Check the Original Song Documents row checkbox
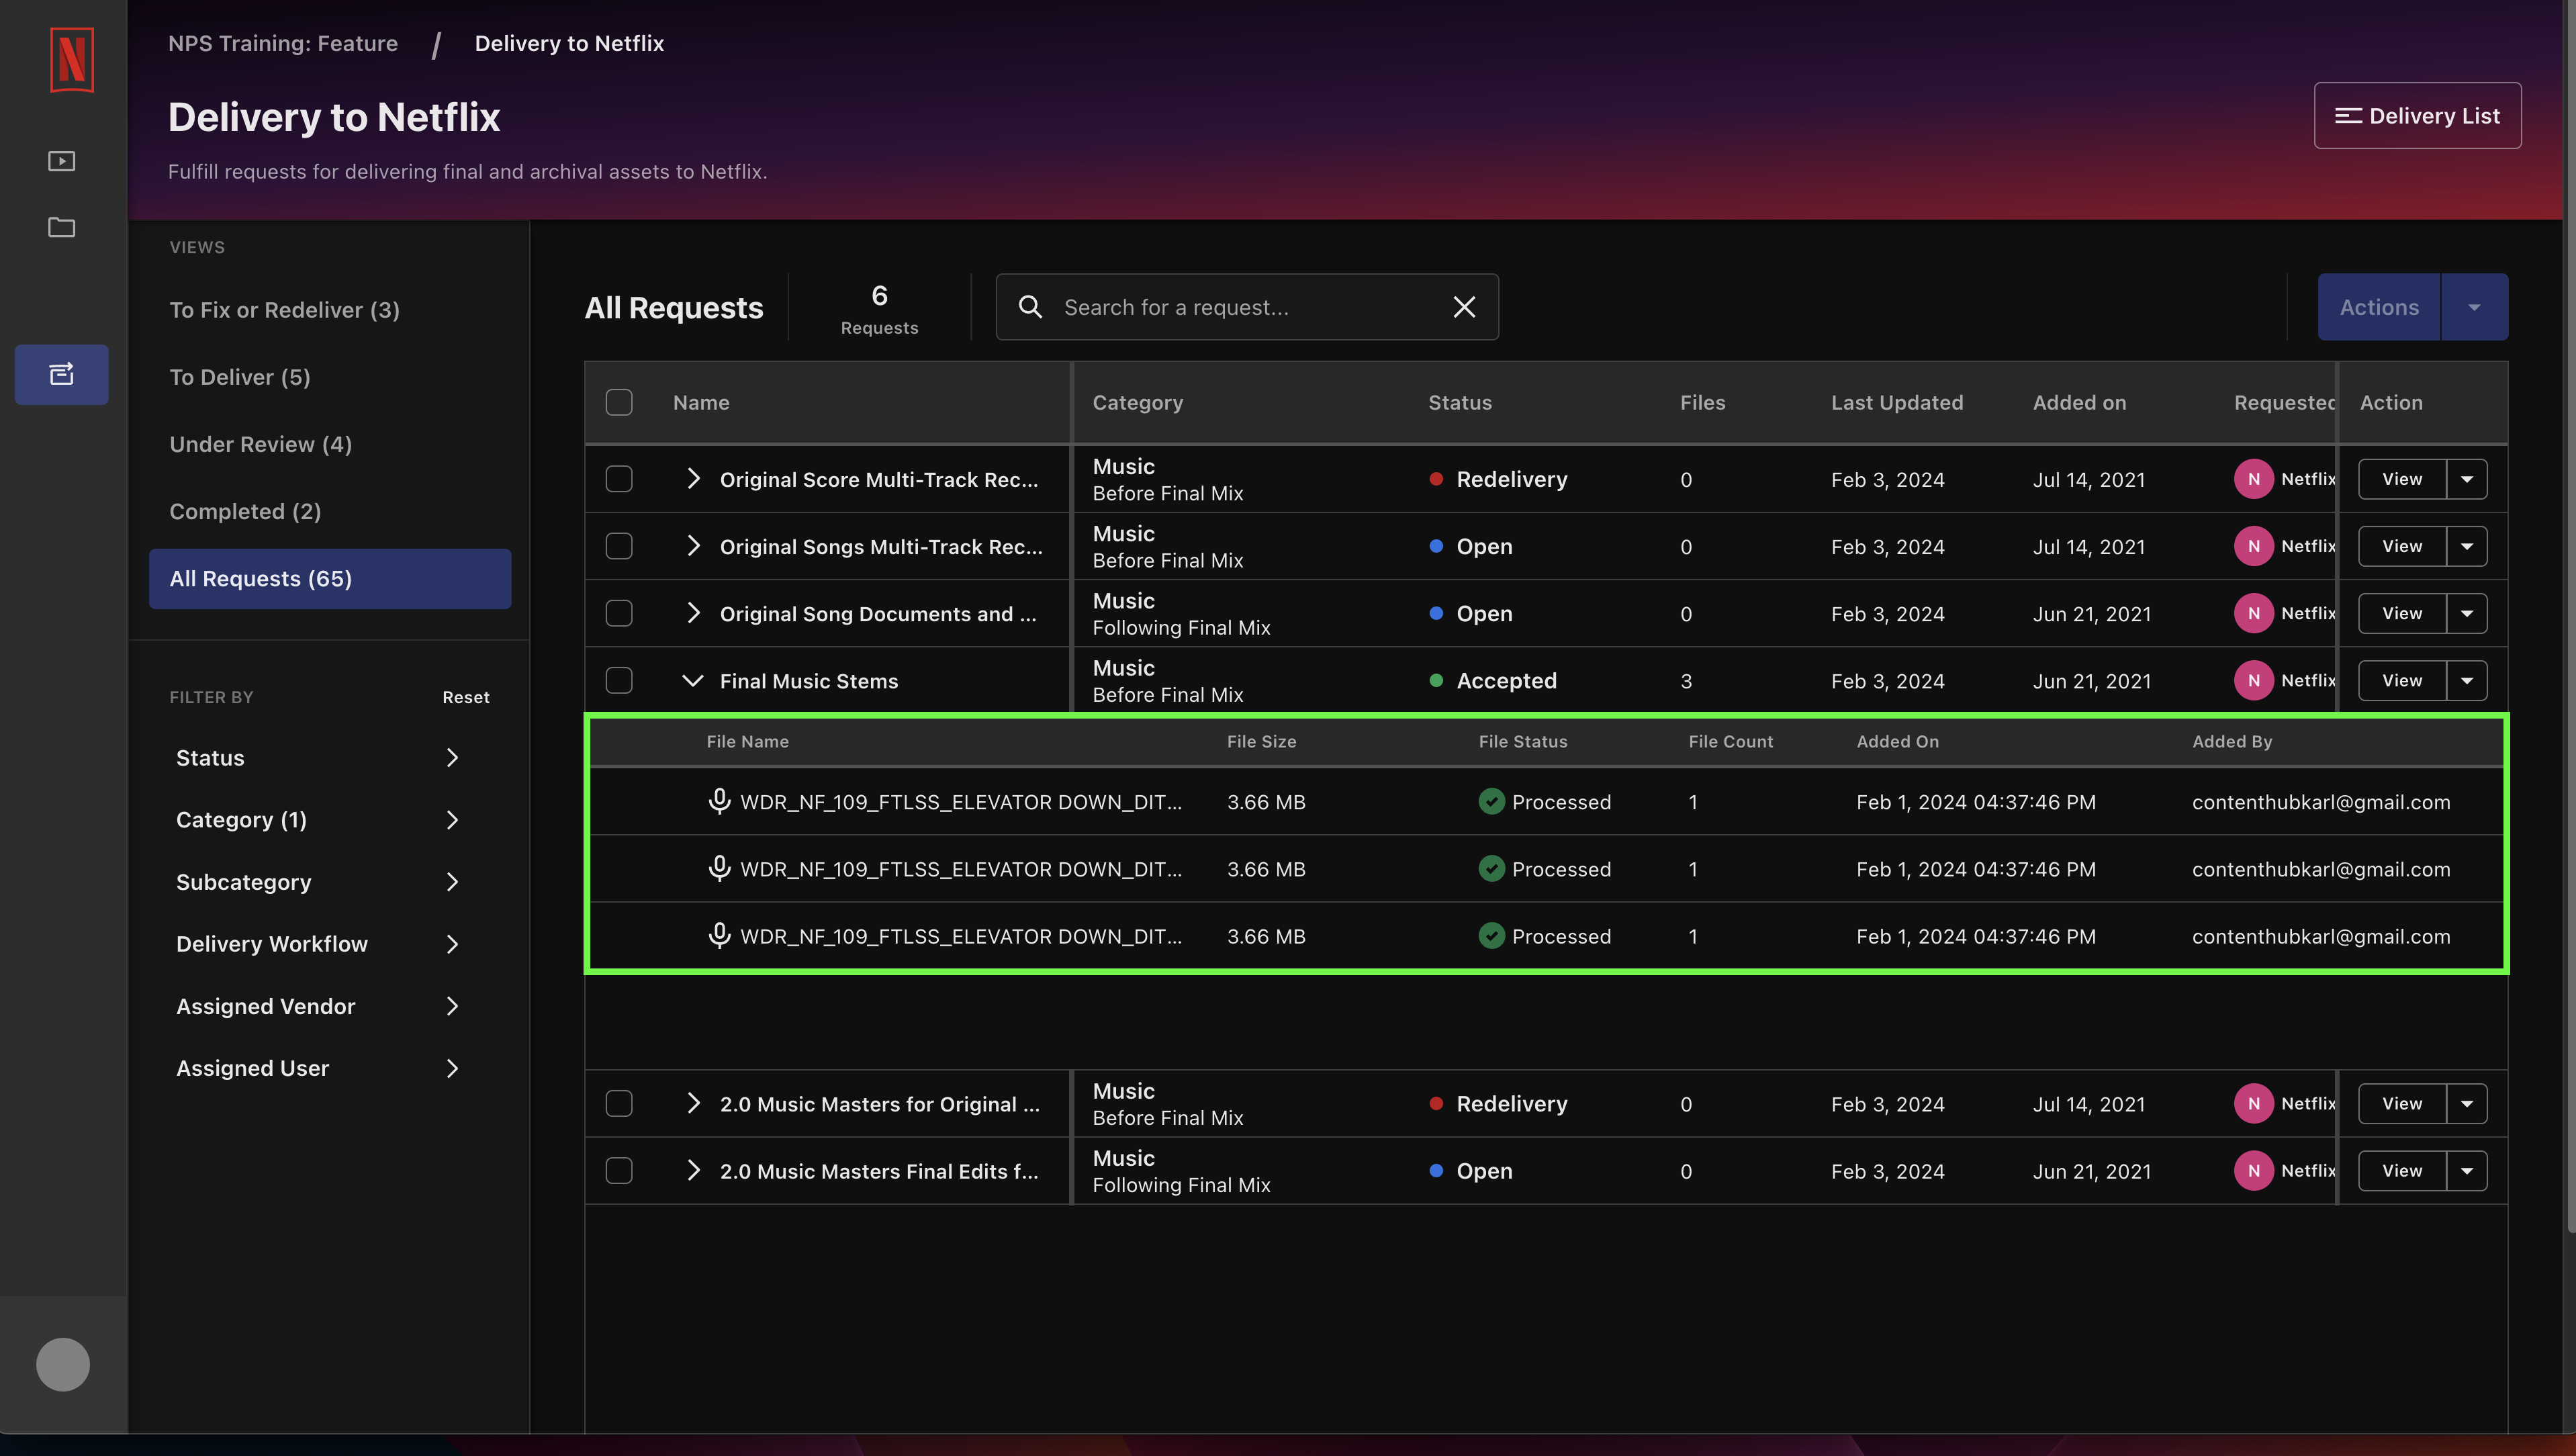The image size is (2576, 1456). (x=619, y=613)
